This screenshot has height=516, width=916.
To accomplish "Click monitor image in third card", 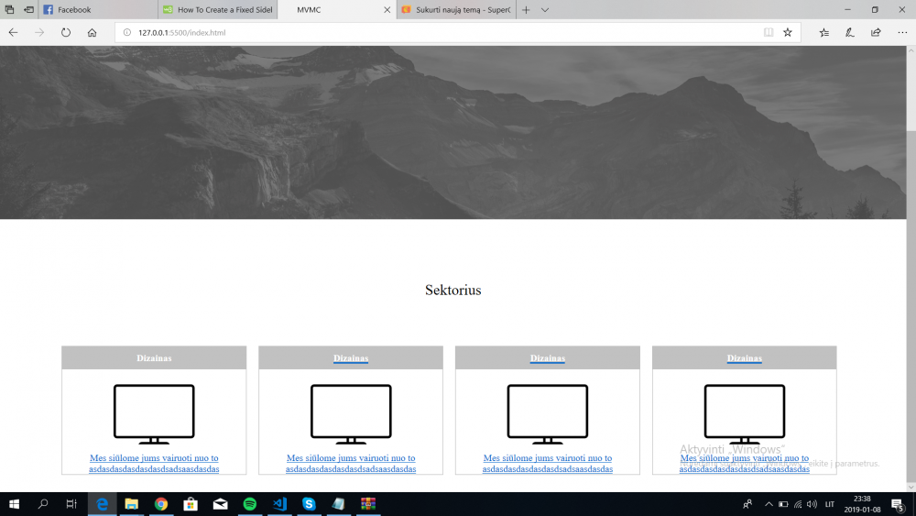I will click(548, 414).
